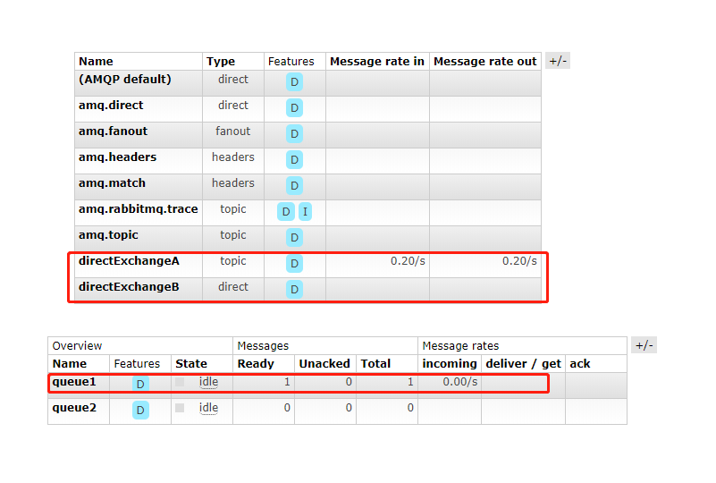The height and width of the screenshot is (483, 716).
Task: Open the amq.match exchange
Action: click(x=112, y=182)
